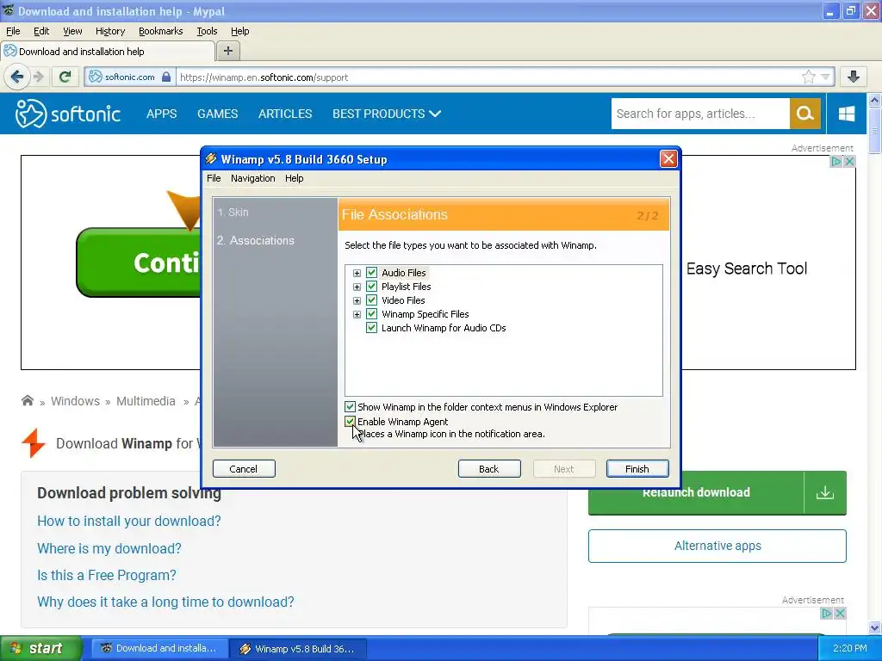Open the setup Help menu
Viewport: 882px width, 661px height.
[295, 178]
